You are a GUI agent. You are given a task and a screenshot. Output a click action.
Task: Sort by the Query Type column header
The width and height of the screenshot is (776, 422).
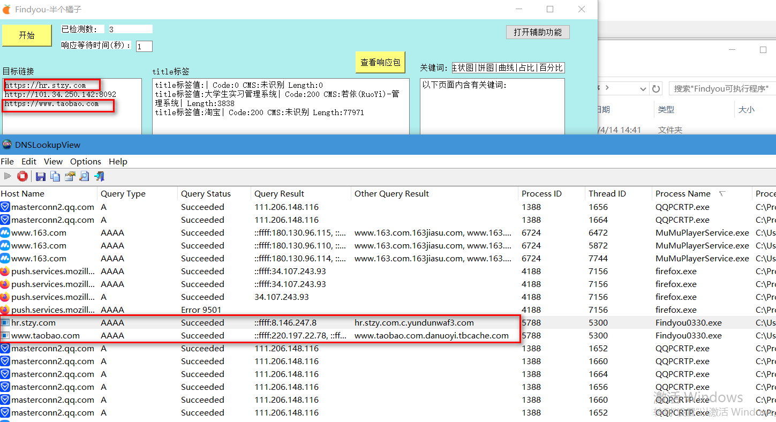coord(137,194)
